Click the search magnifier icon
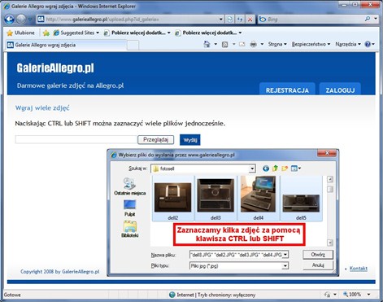Viewport: 383px width, 302px height. [368, 19]
